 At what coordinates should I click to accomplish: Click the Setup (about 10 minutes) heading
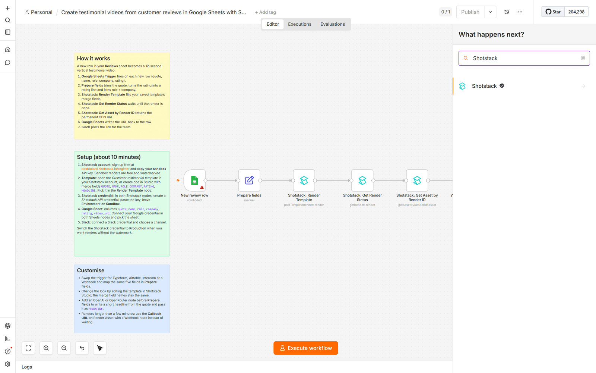coord(109,157)
